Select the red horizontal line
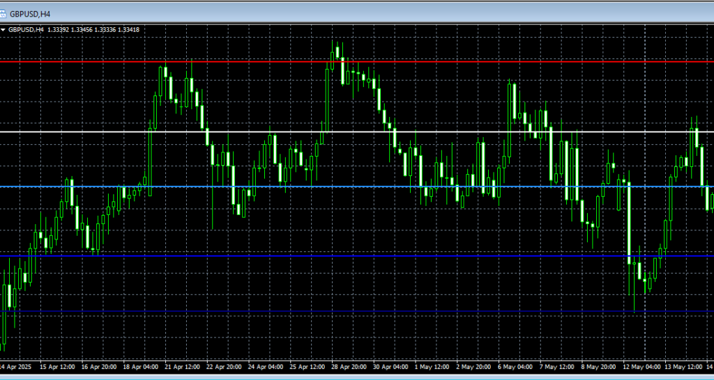Viewport: 714px width, 380px height. pos(357,61)
